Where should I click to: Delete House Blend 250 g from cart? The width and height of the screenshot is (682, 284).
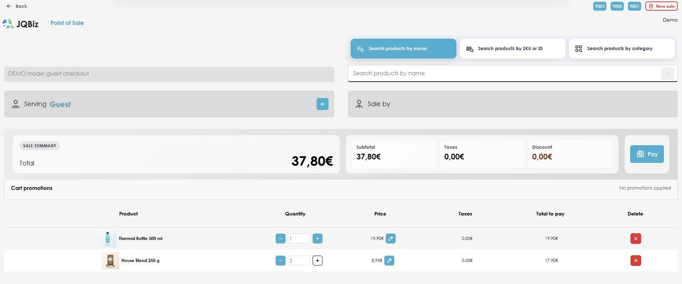coord(636,260)
